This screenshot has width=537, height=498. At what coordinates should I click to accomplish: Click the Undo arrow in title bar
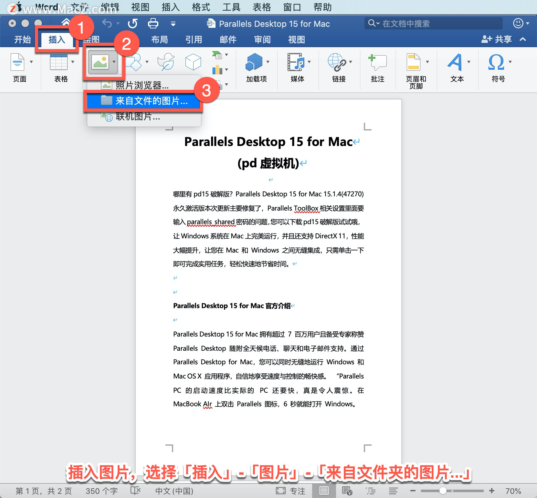[107, 23]
